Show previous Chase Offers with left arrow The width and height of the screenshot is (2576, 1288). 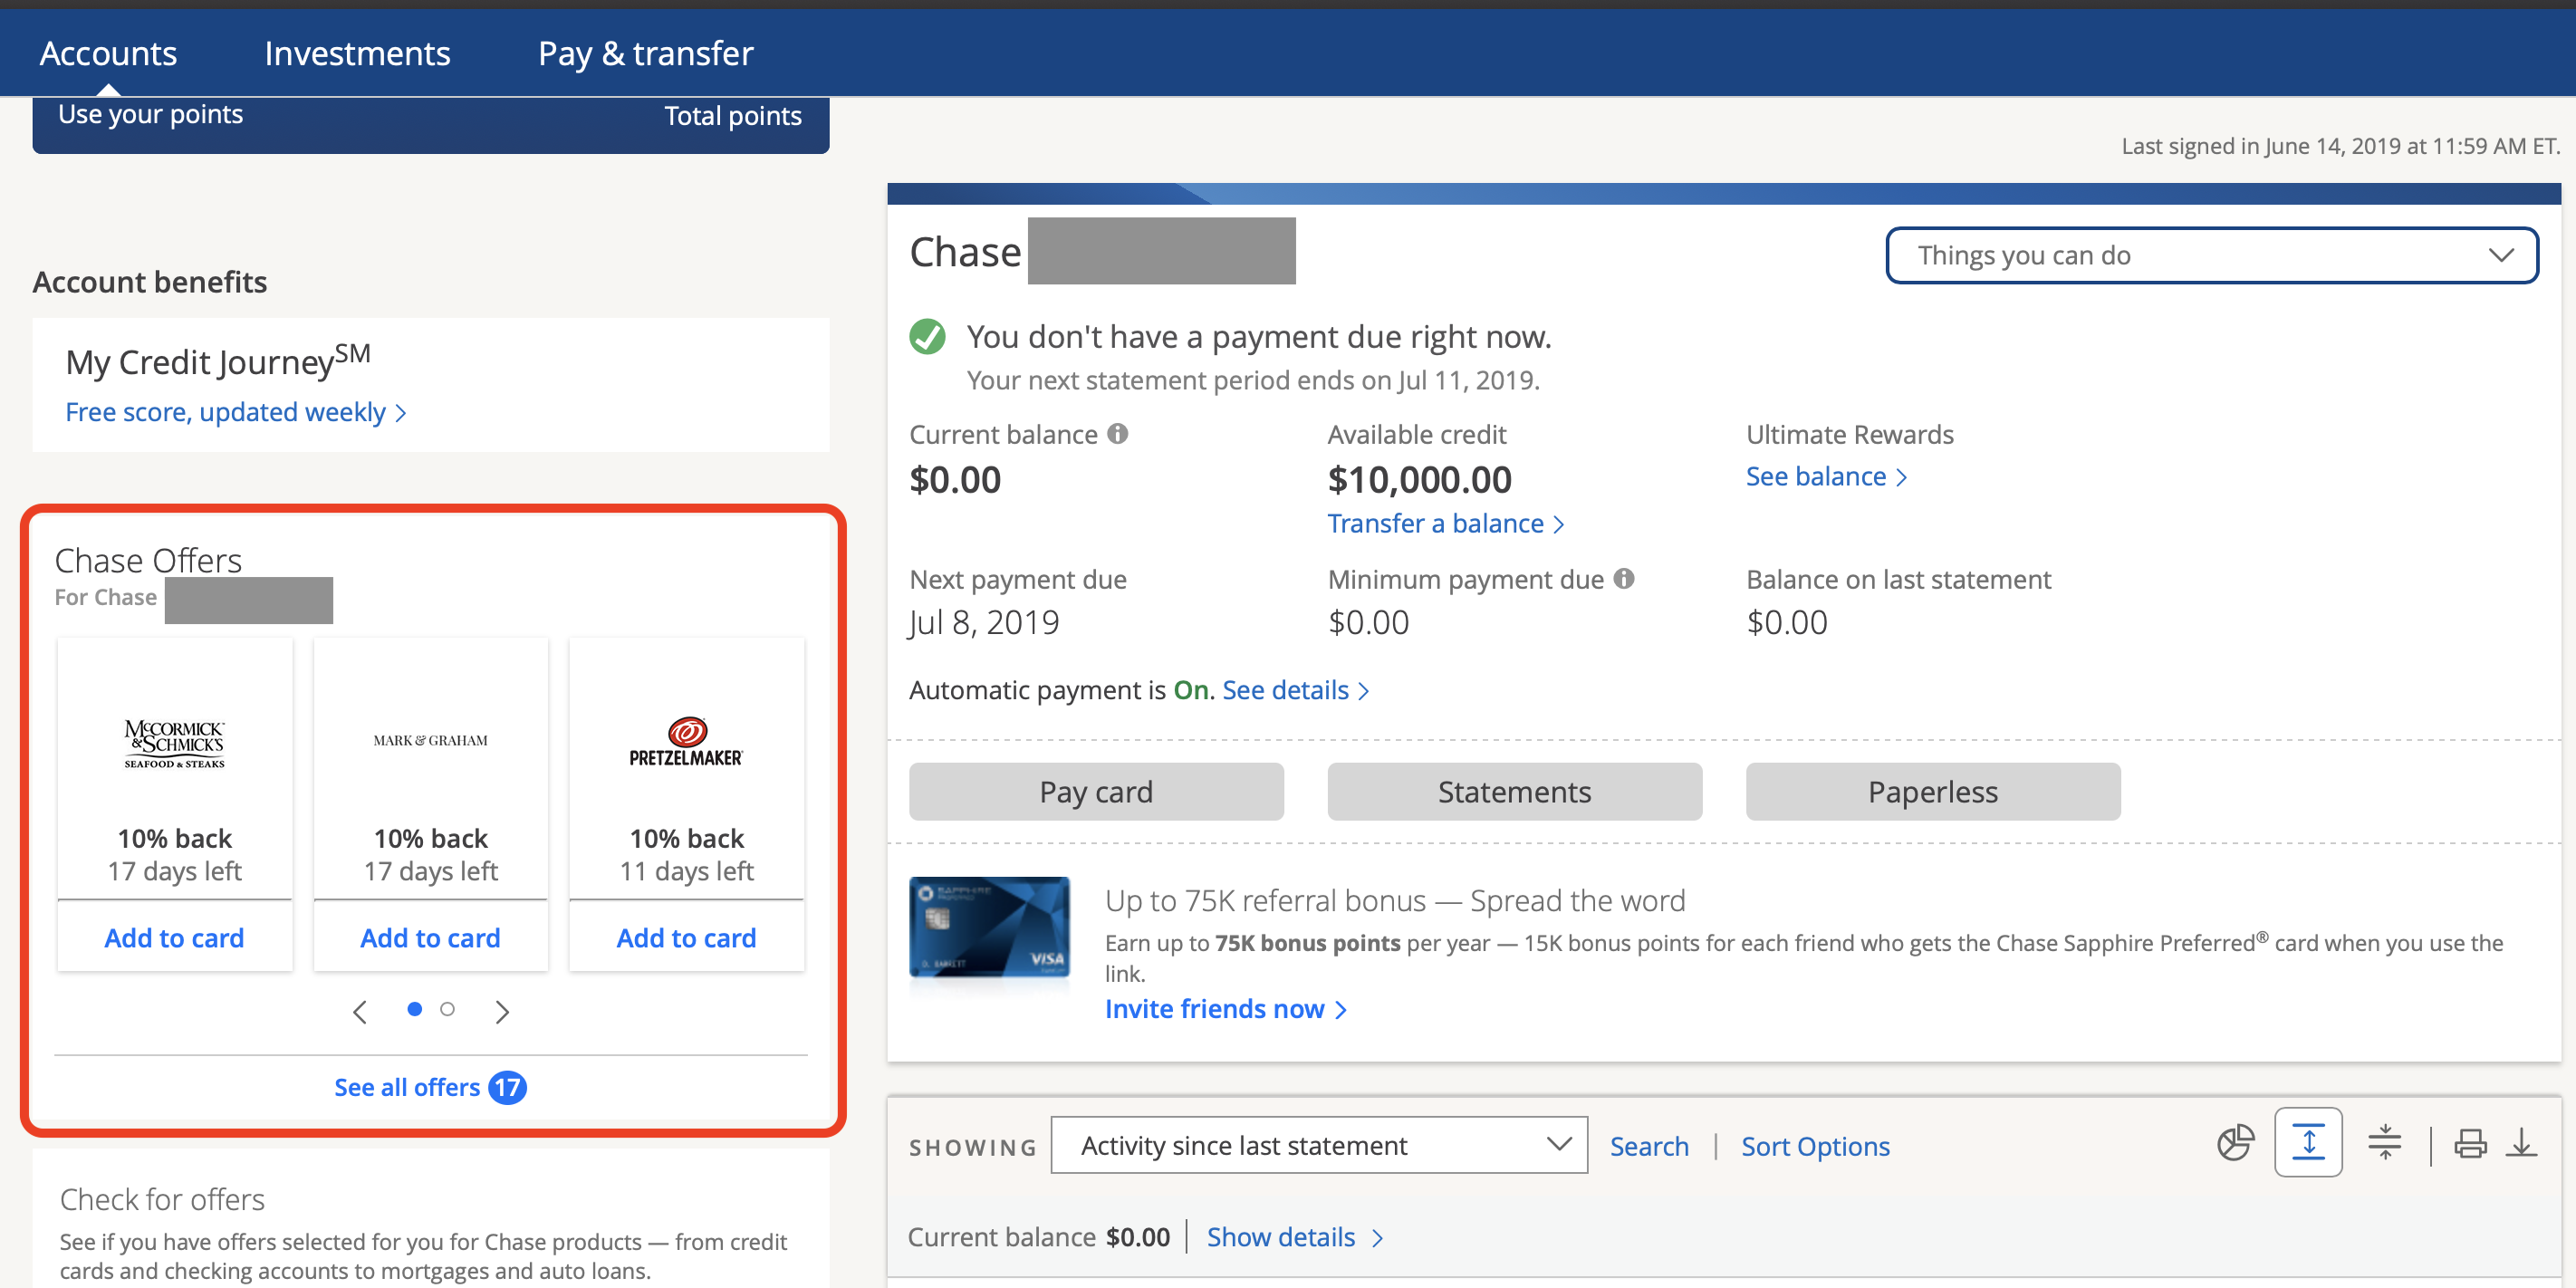tap(360, 1011)
